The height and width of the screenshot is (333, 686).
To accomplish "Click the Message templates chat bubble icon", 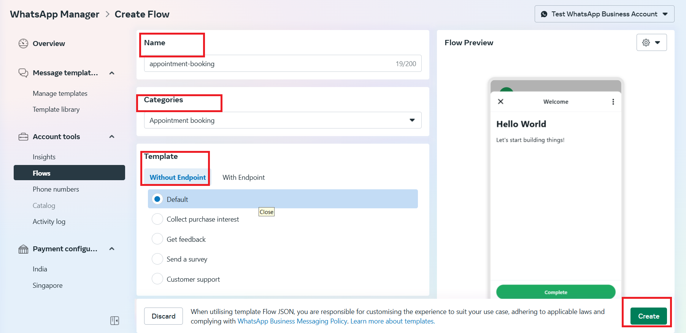I will point(23,73).
